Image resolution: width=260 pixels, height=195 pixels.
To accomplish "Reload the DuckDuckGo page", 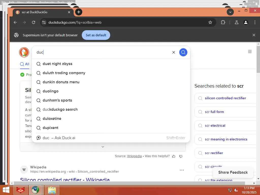I will click(34, 22).
